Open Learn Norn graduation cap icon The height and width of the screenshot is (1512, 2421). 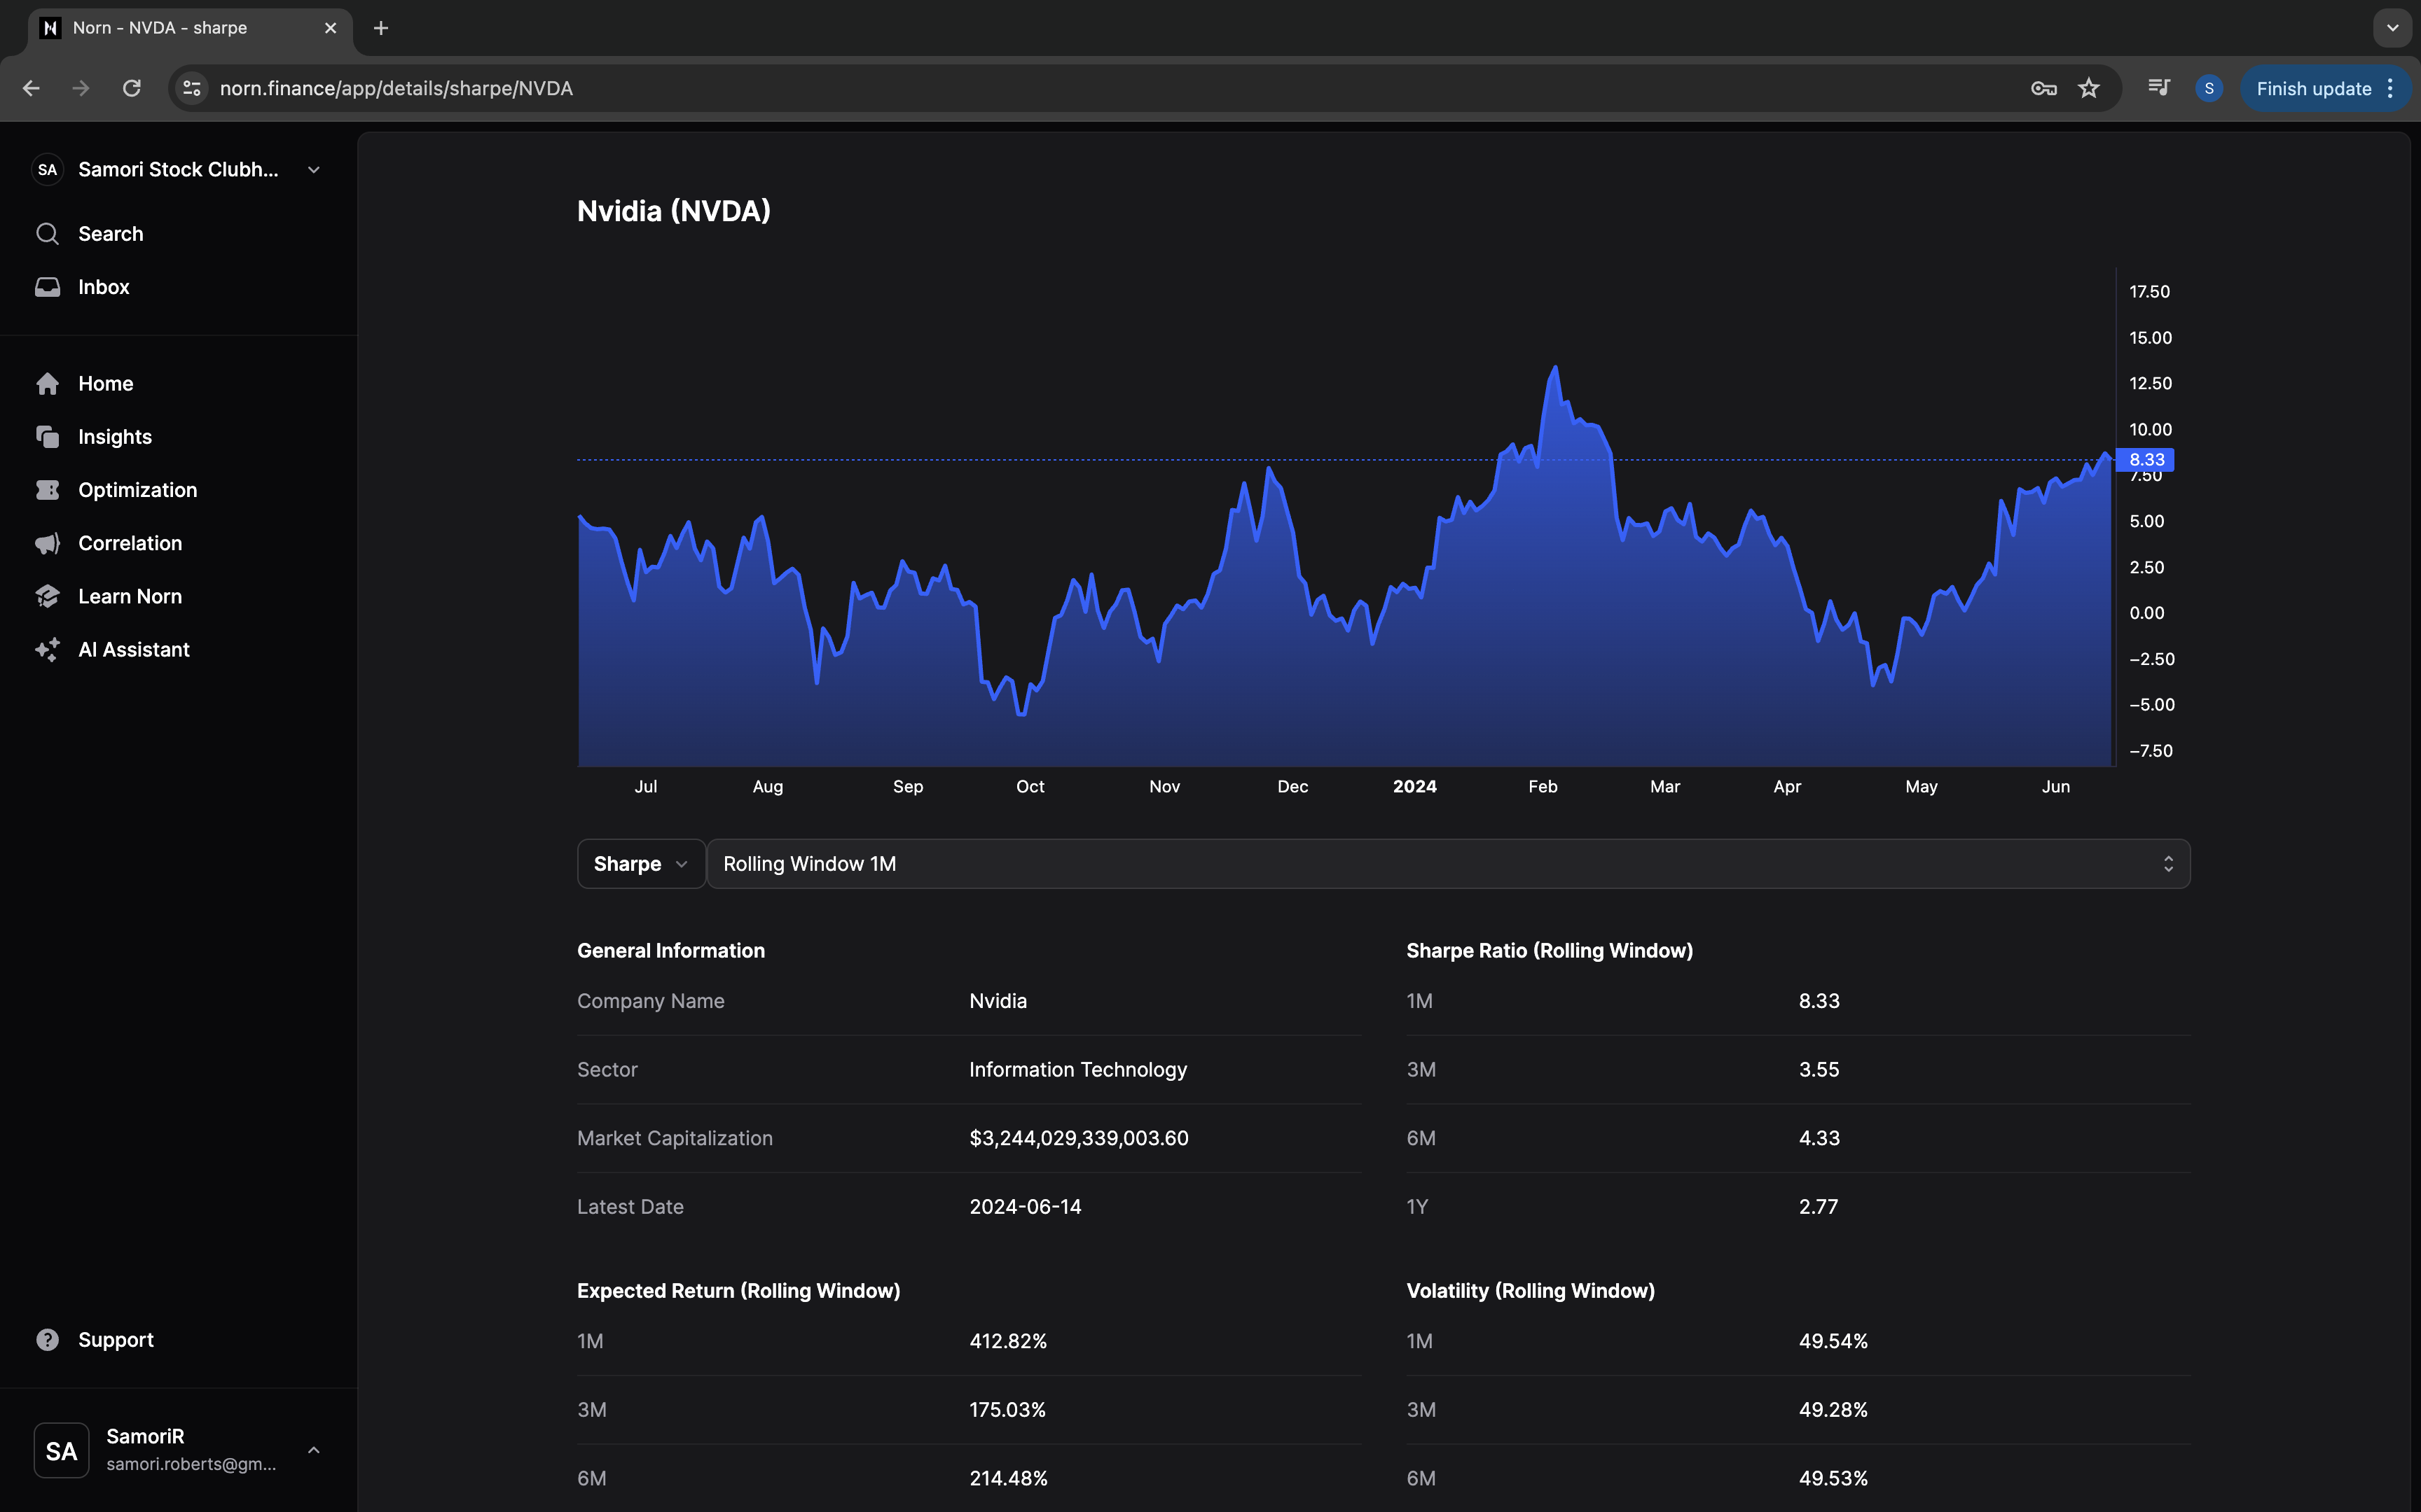[x=47, y=596]
